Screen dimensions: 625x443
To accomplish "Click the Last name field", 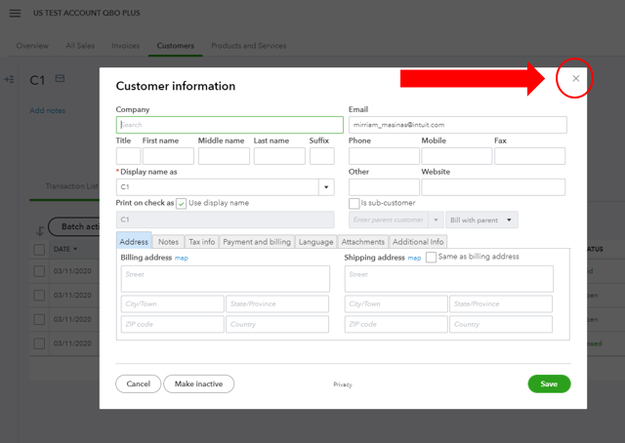I will click(x=279, y=156).
